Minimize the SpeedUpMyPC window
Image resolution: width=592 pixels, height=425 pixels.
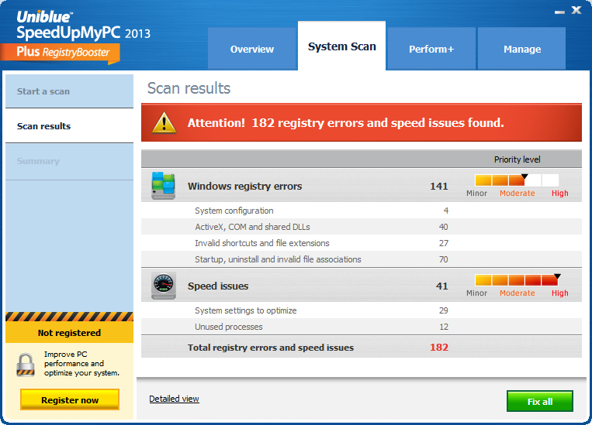pos(559,12)
